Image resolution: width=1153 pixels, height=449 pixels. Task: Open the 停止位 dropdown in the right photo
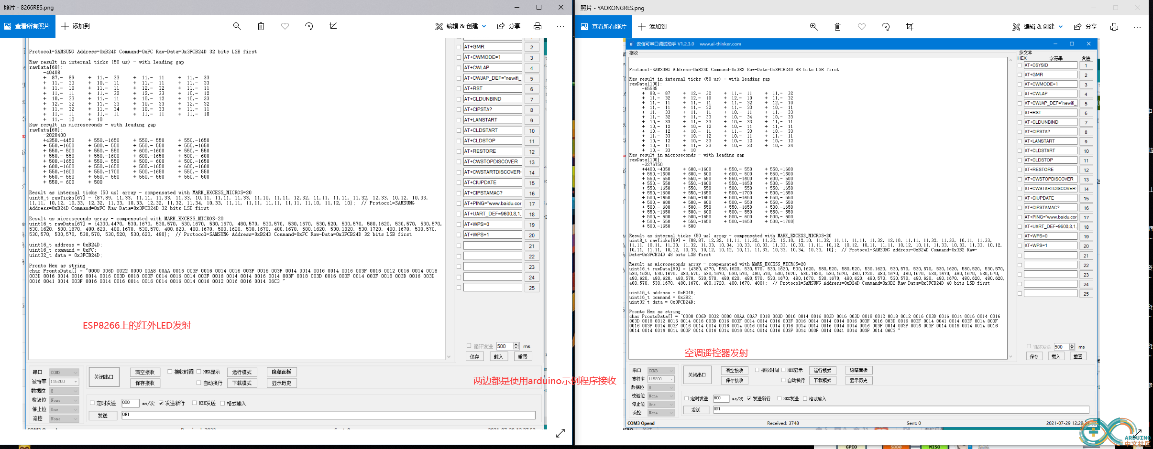tap(661, 404)
